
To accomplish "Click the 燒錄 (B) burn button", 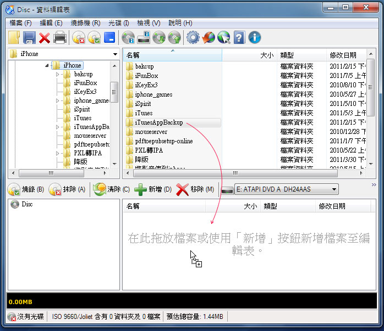I will 26,189.
